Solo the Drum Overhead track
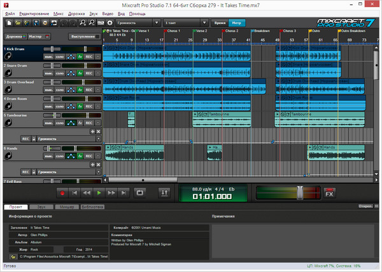Image resolution: width=382 pixels, height=272 pixels. (60, 91)
